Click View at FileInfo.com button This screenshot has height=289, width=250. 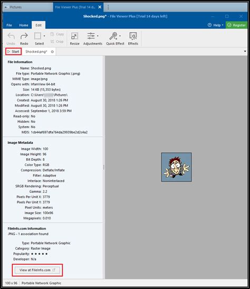pyautogui.click(x=37, y=270)
